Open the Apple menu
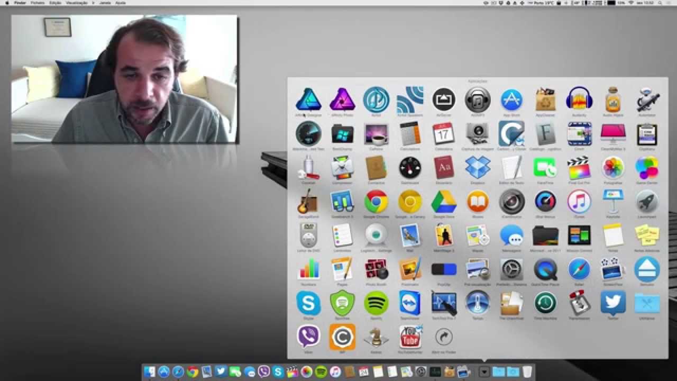 coord(7,3)
